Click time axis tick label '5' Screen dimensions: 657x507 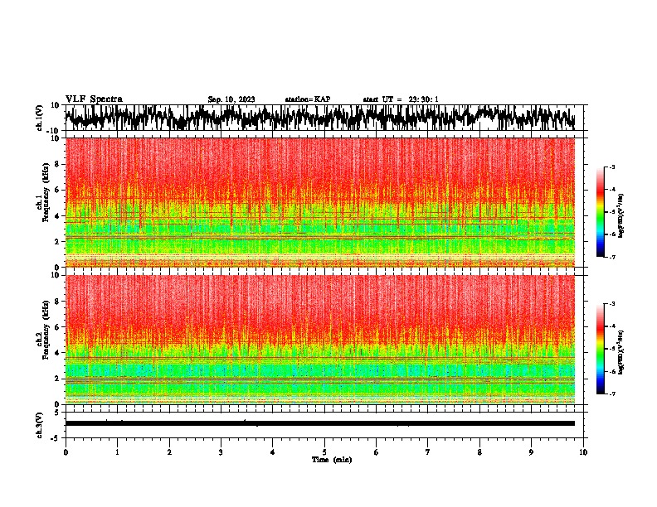(x=324, y=452)
